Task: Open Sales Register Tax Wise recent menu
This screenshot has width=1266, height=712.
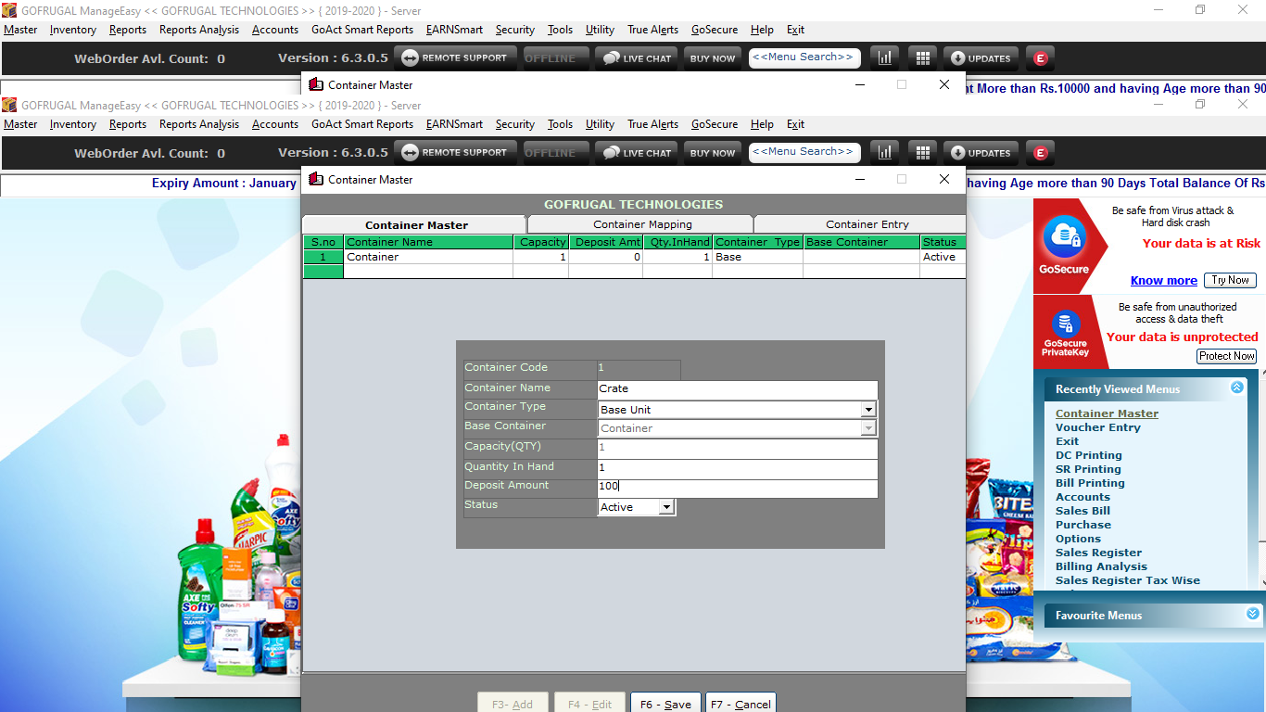Action: click(1128, 580)
